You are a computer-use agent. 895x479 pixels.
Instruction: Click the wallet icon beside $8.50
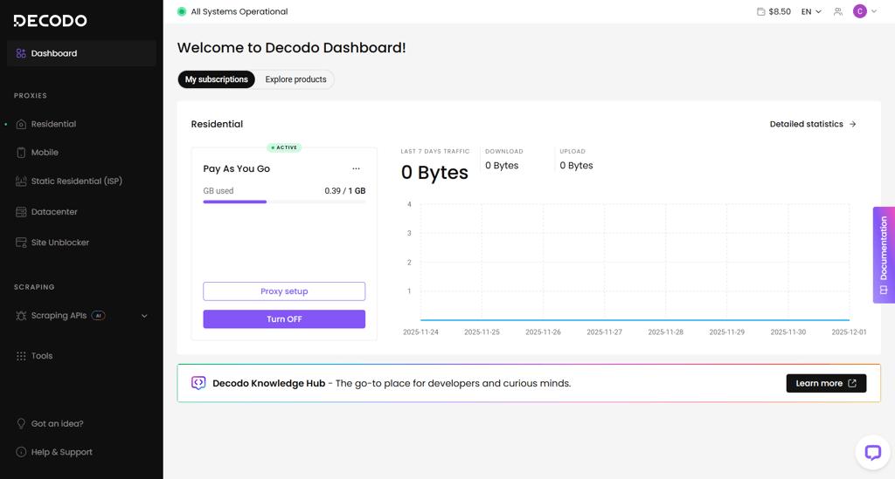tap(761, 11)
